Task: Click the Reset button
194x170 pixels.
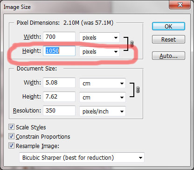Action: tap(168, 39)
